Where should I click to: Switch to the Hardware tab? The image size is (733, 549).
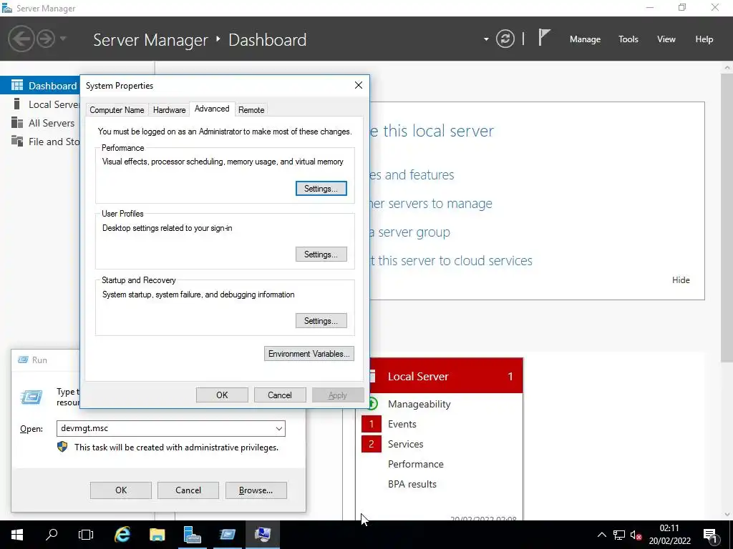(x=169, y=109)
